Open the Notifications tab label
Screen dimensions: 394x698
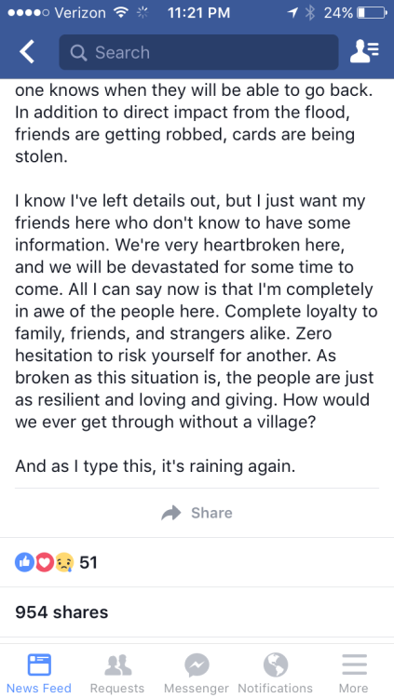(276, 688)
